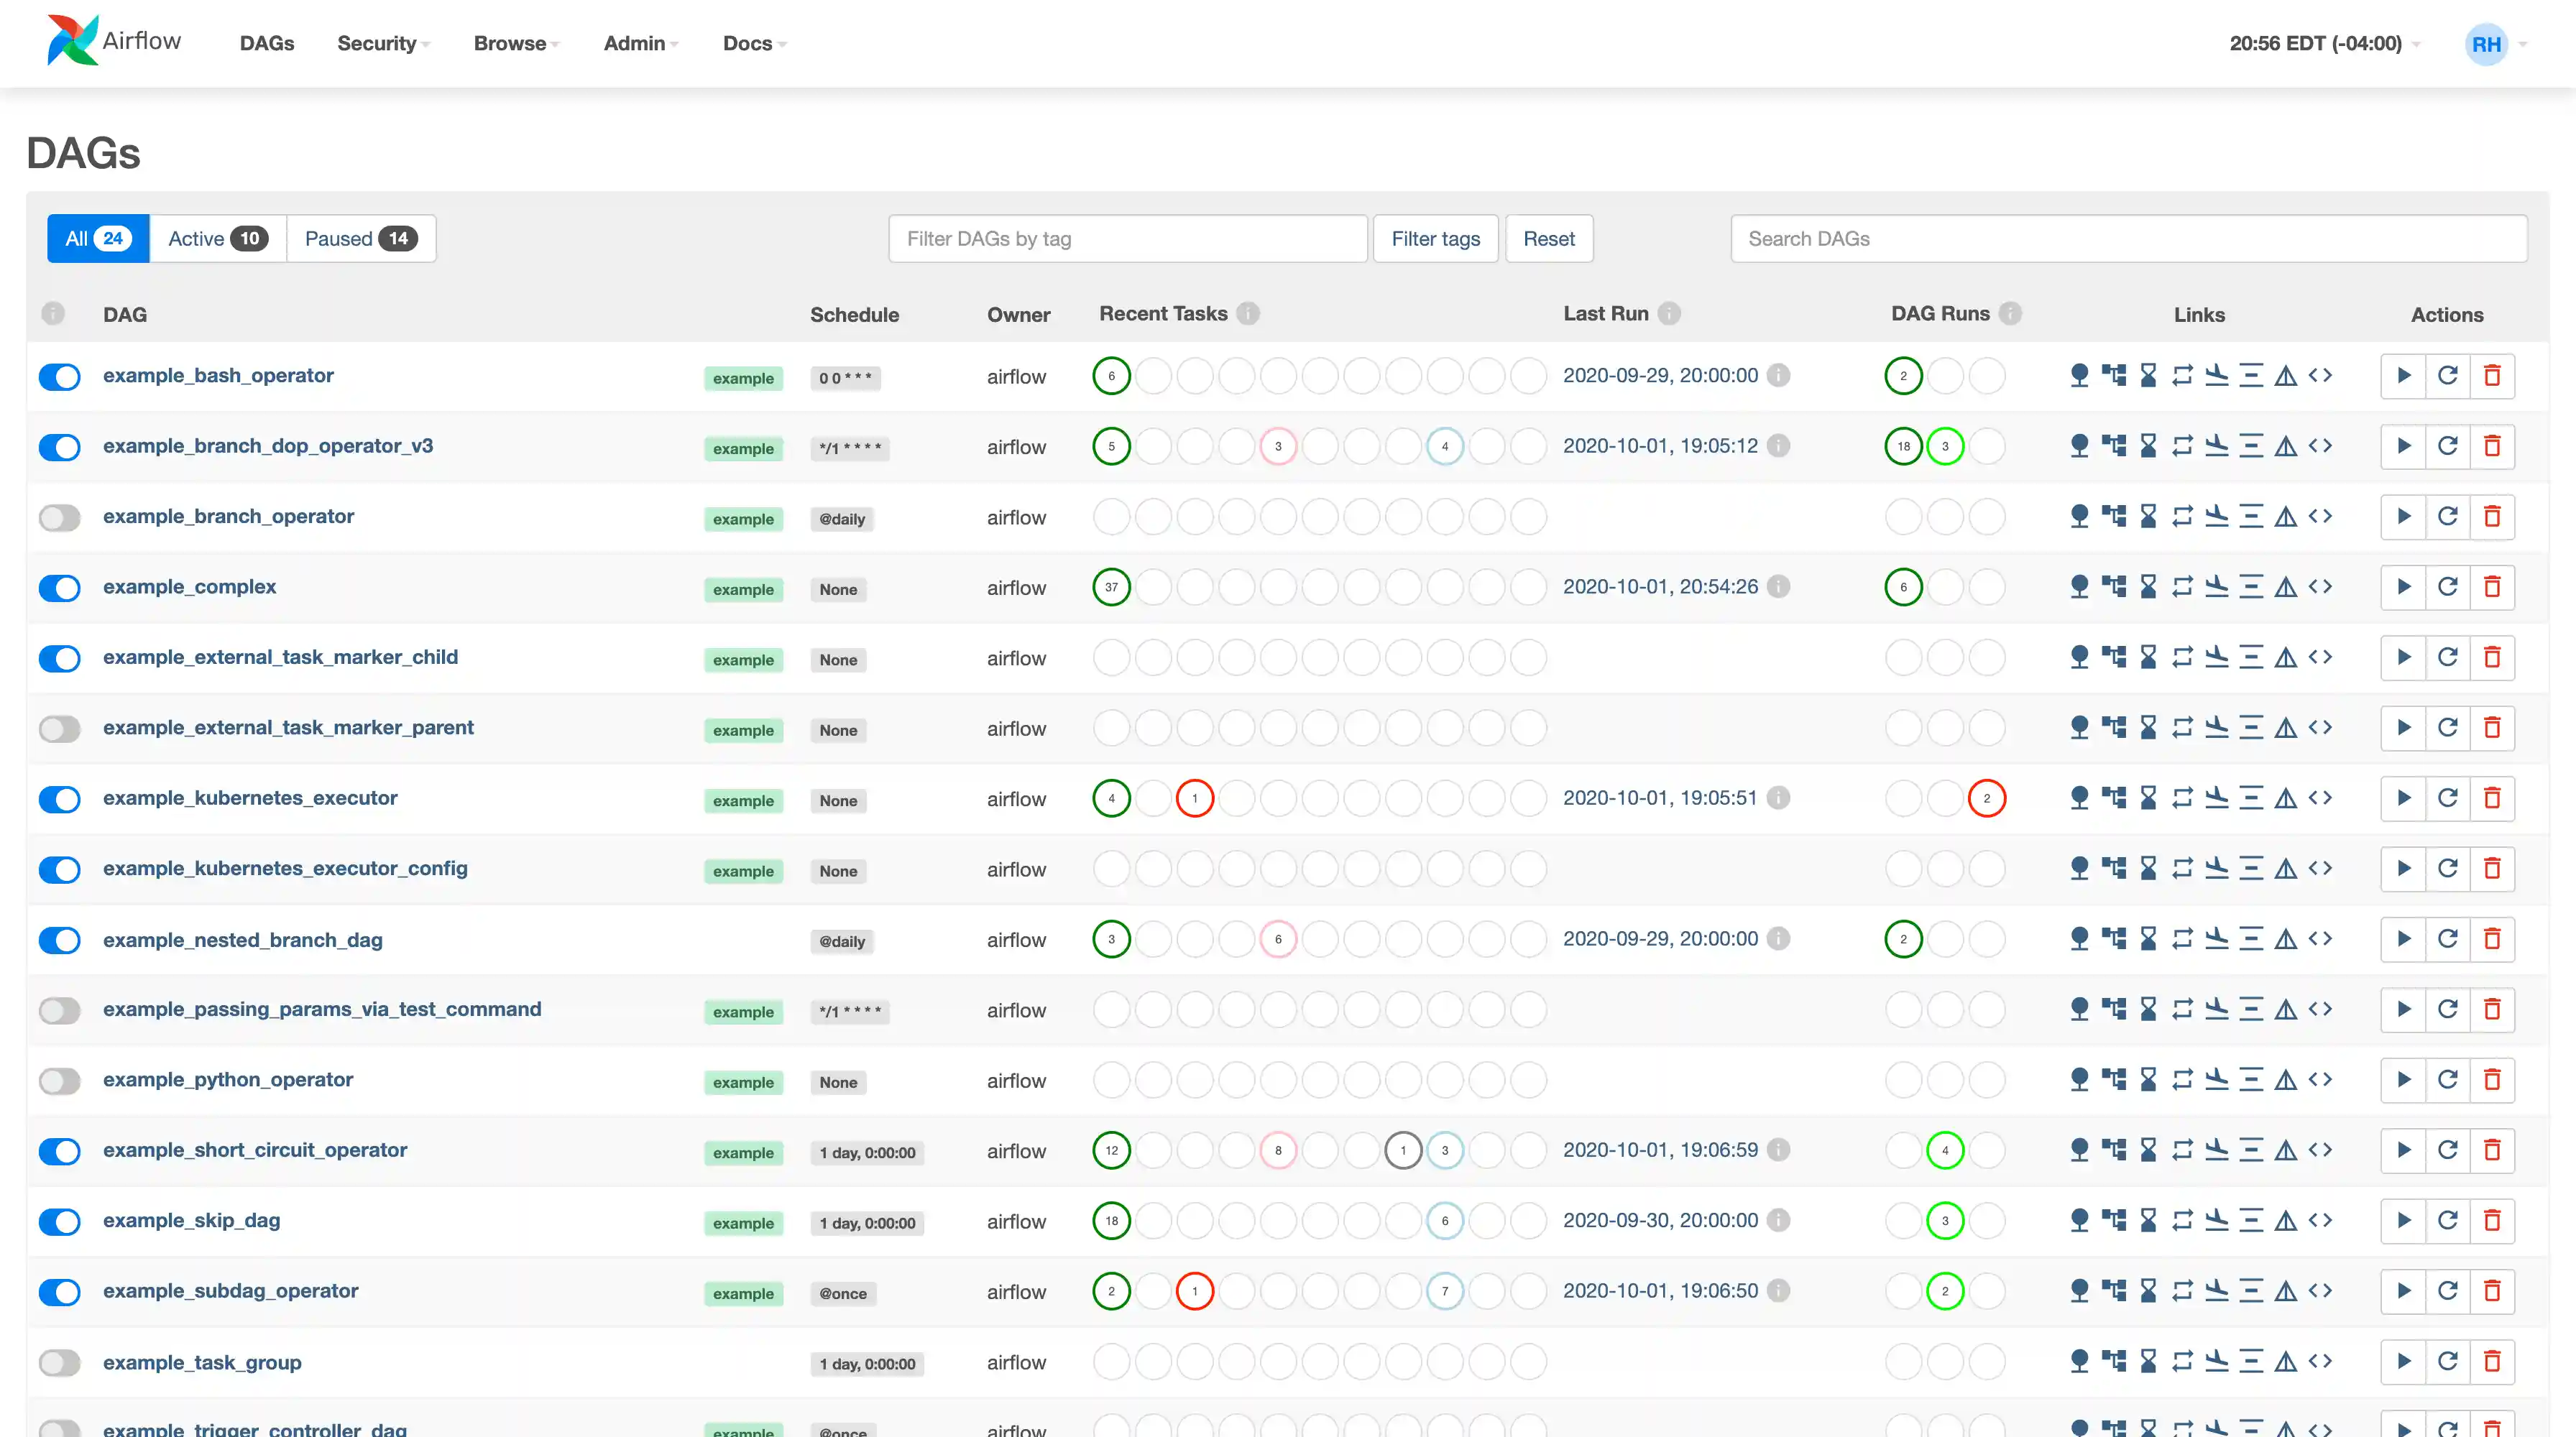Viewport: 2576px width, 1437px height.
Task: Switch to the Paused 14 tab
Action: pos(361,239)
